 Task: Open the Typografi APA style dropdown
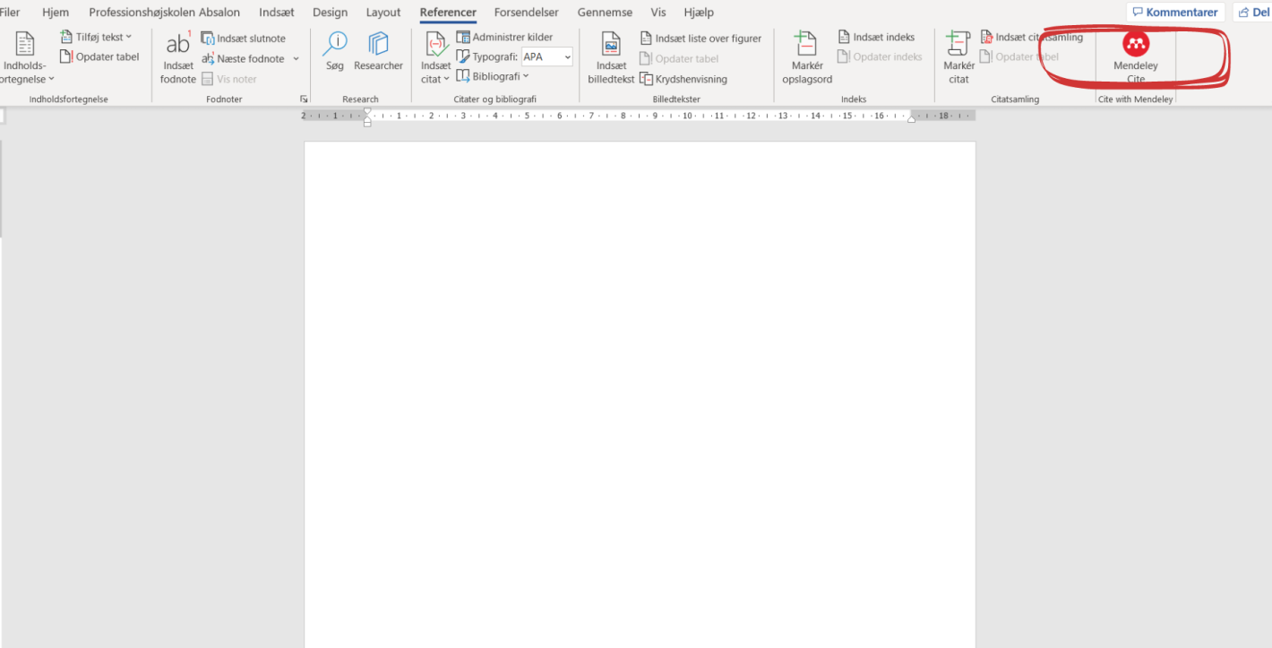coord(567,57)
